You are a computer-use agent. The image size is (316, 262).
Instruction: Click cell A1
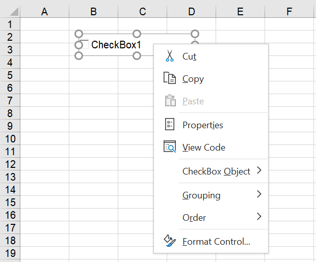tap(44, 24)
